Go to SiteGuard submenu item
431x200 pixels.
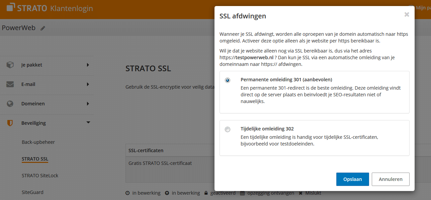(32, 192)
